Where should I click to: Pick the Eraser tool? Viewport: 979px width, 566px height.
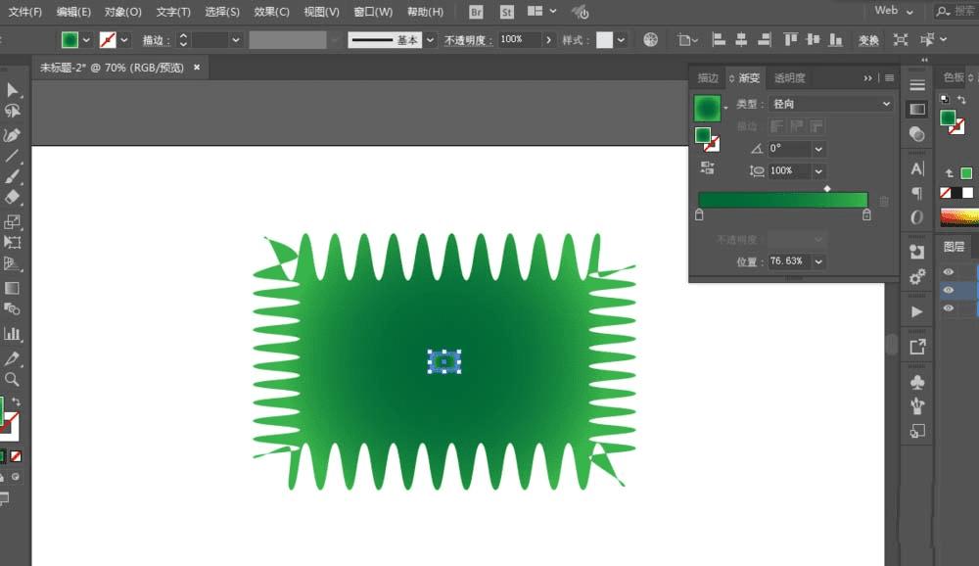coord(13,199)
